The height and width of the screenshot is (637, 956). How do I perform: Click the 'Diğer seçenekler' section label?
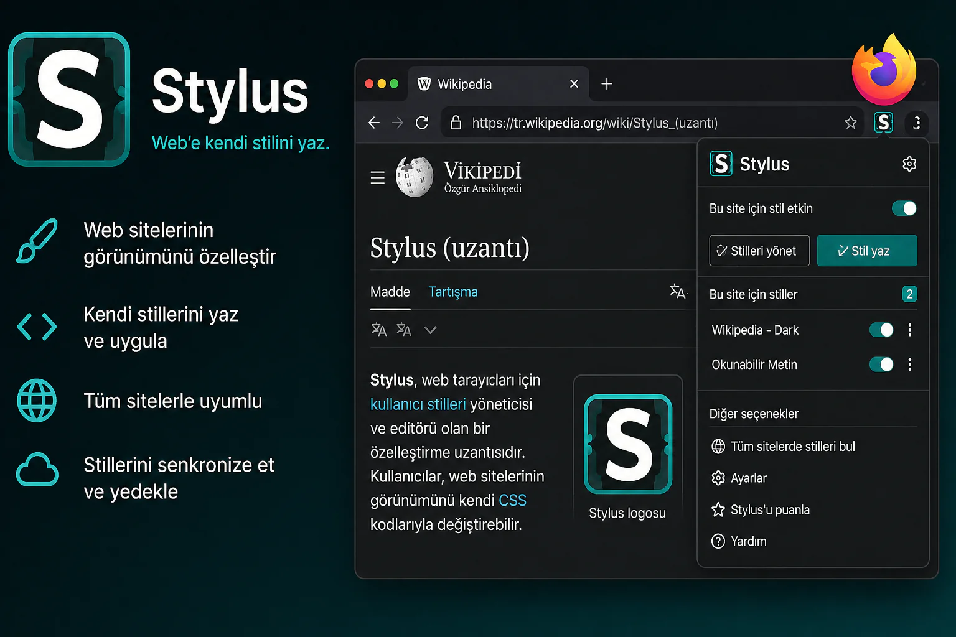click(x=754, y=414)
